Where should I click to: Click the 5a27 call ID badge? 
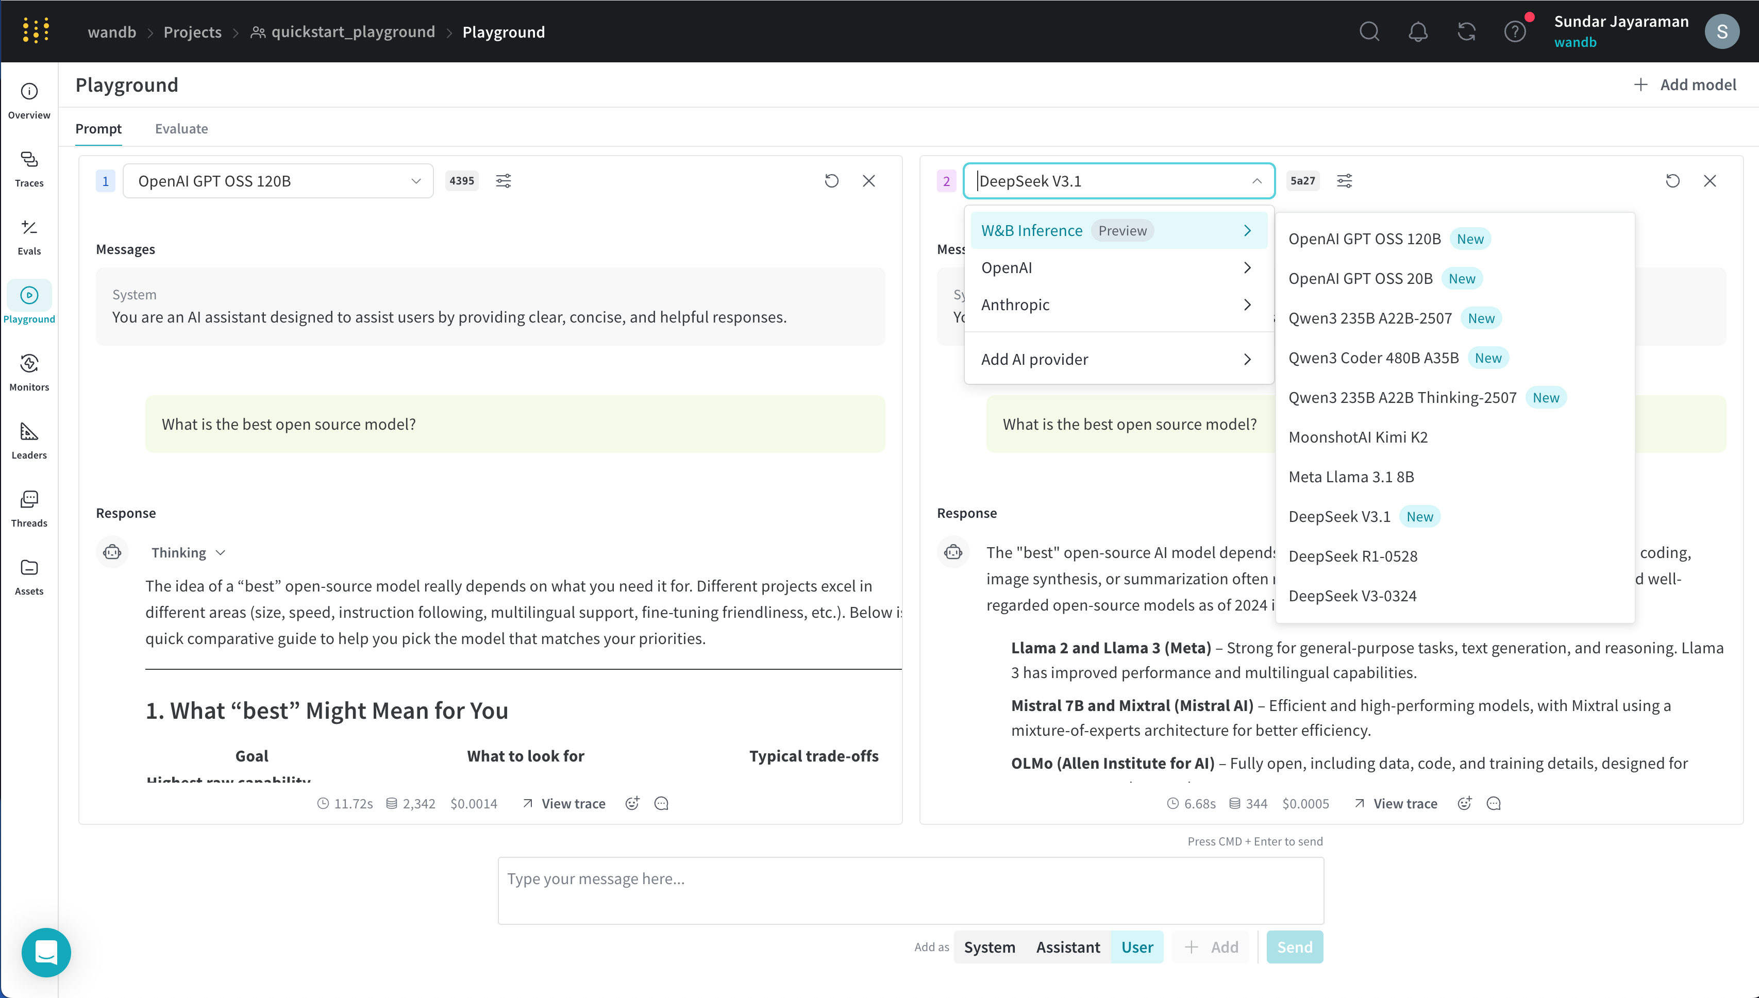1302,181
